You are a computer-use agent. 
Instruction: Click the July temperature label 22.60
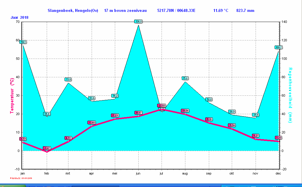click(x=162, y=106)
